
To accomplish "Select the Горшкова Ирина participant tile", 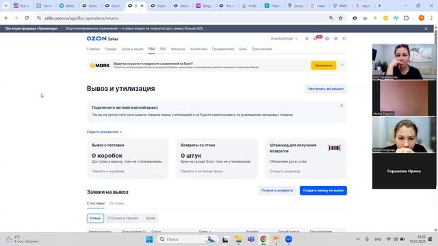I will click(x=404, y=171).
